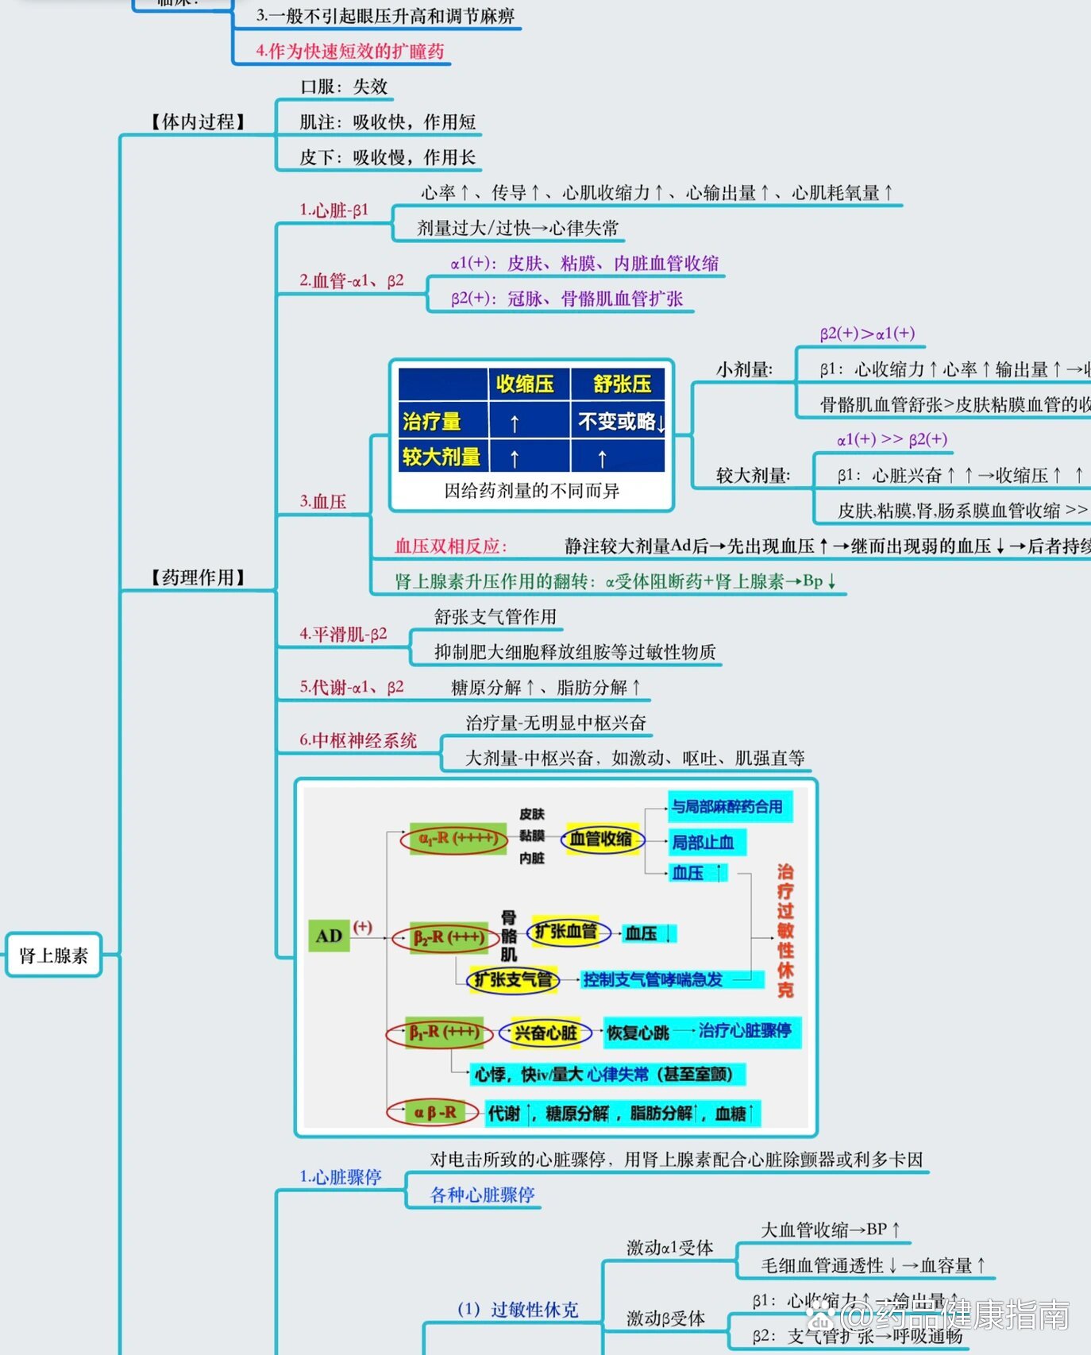
Task: Select the 较大剂量: node
Action: tap(753, 475)
